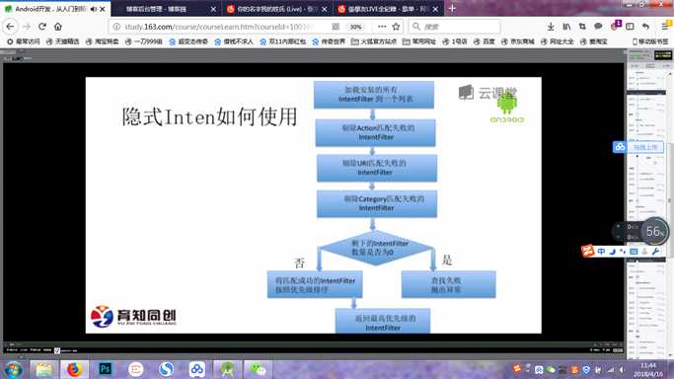The image size is (674, 379).
Task: Open the soft keyboard icon on input toolbar
Action: point(634,252)
